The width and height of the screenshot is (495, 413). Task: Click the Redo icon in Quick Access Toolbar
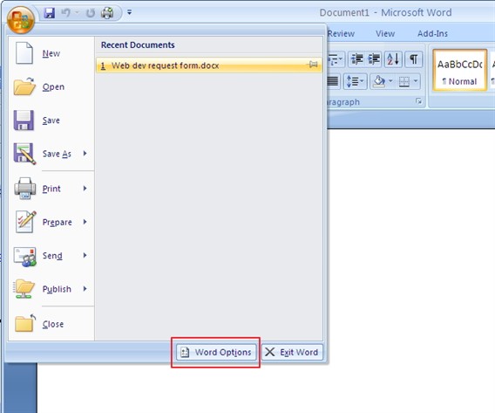[x=91, y=13]
